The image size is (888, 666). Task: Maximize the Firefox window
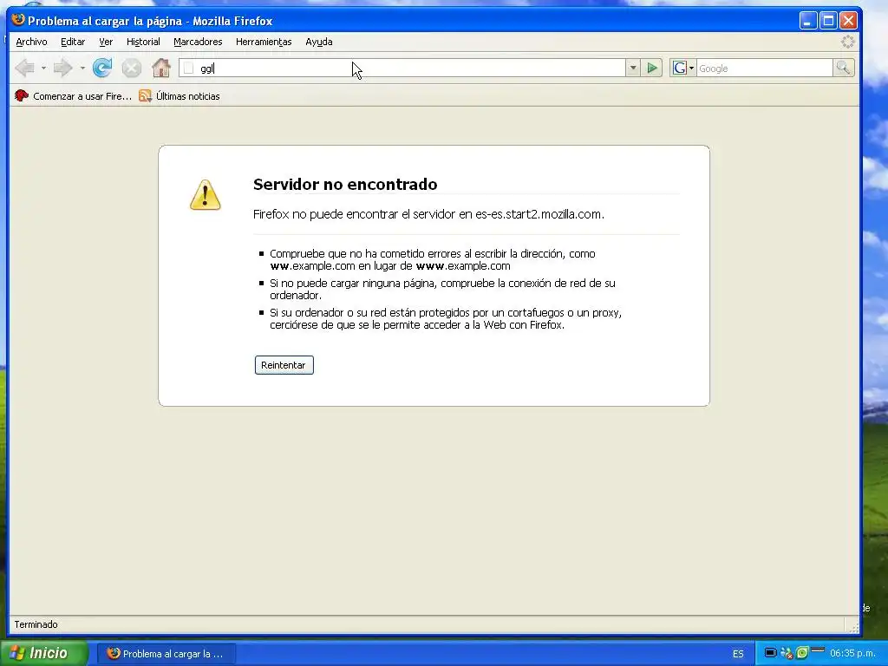coord(828,21)
